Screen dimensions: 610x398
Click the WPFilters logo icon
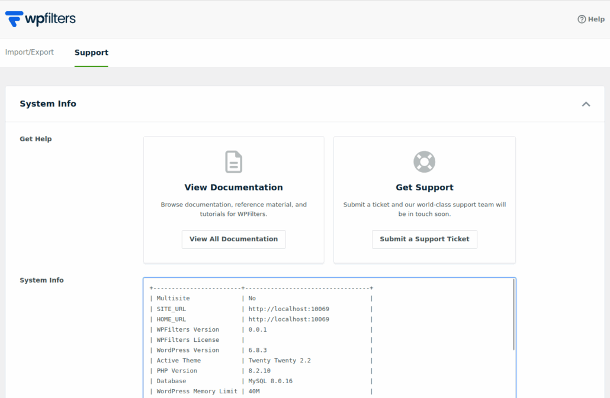point(14,19)
